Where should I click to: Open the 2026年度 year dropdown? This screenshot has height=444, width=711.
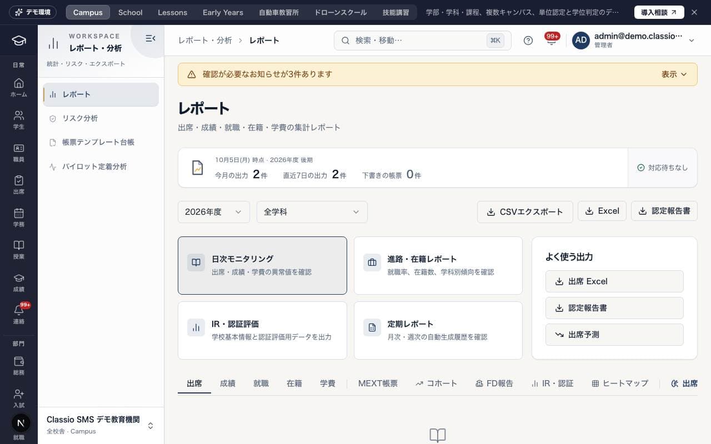point(214,212)
